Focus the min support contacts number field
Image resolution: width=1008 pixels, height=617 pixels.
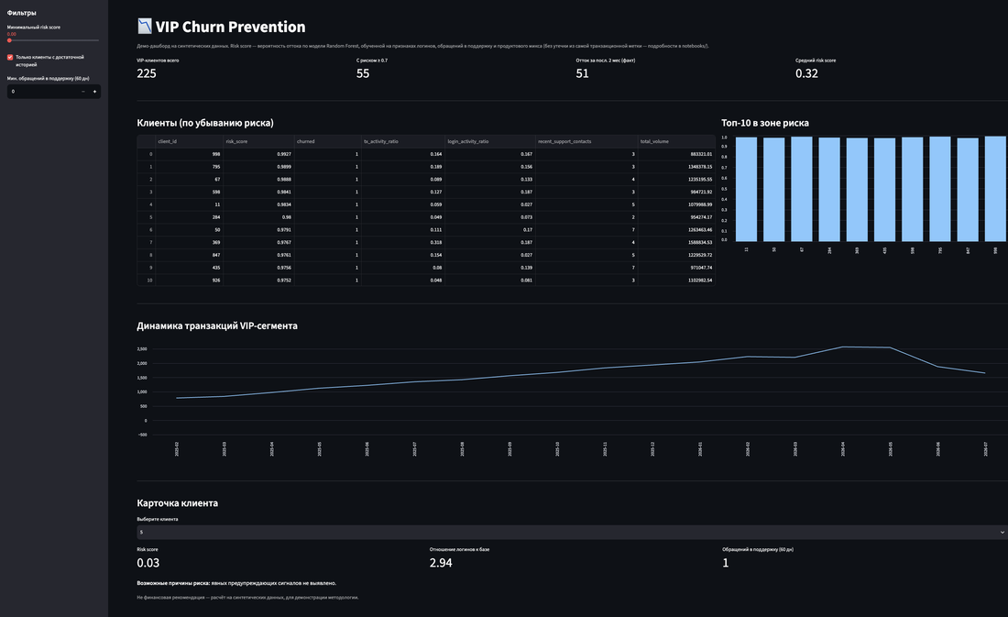click(42, 92)
